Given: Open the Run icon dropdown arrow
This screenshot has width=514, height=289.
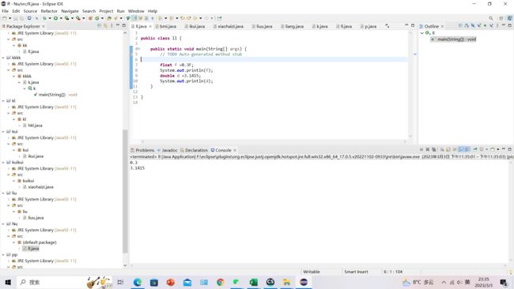Looking at the screenshot, I should tap(61, 18).
